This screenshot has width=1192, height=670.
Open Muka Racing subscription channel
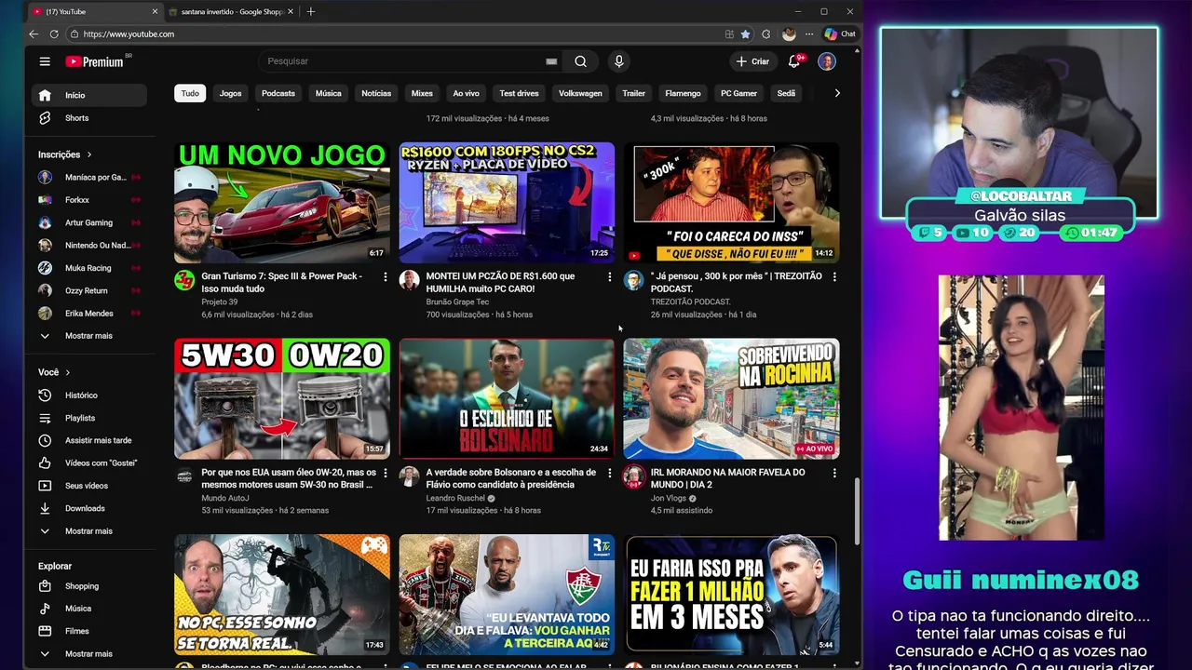(x=90, y=268)
